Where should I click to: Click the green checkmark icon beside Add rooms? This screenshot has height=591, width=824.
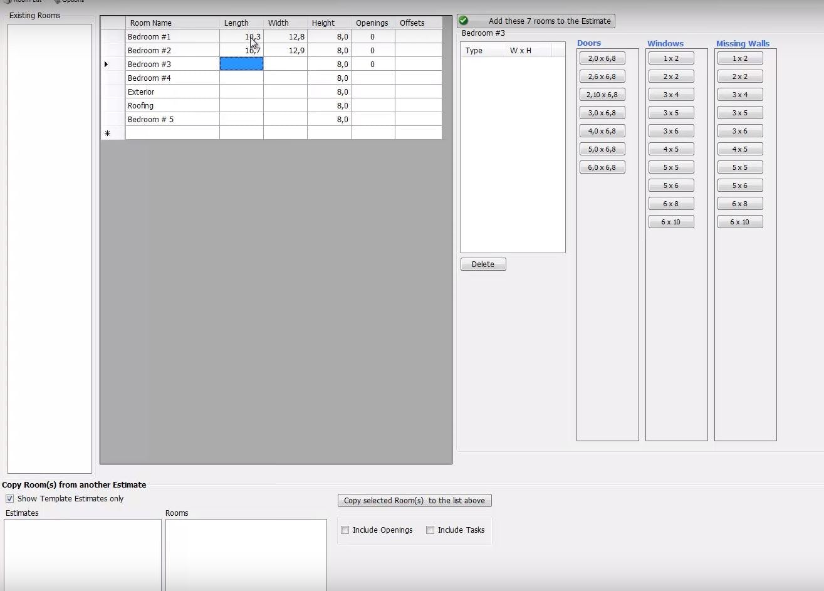pos(463,20)
